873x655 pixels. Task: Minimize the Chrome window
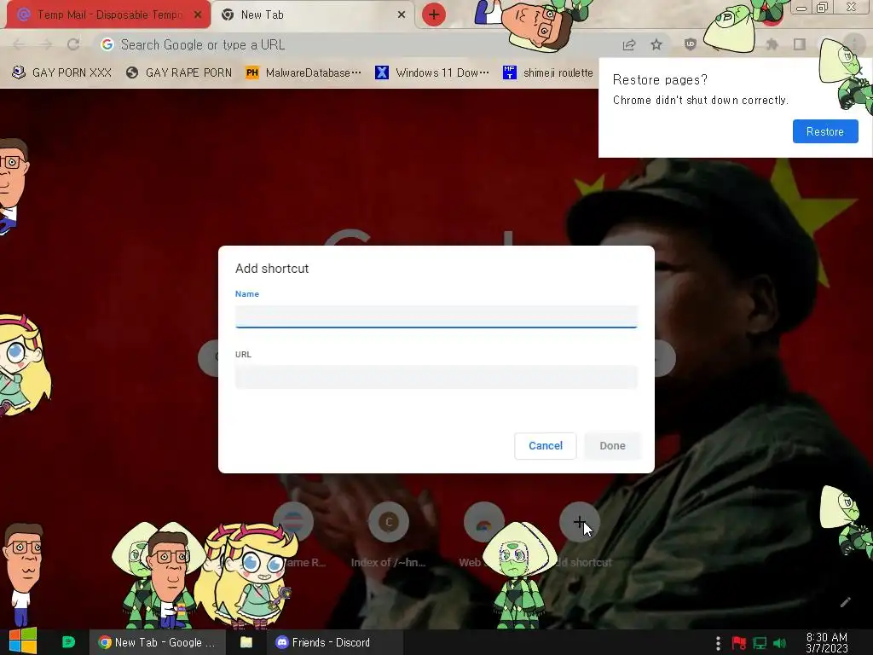click(801, 9)
